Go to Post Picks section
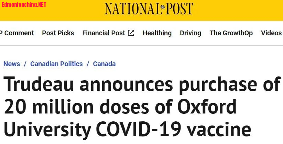 (58, 33)
